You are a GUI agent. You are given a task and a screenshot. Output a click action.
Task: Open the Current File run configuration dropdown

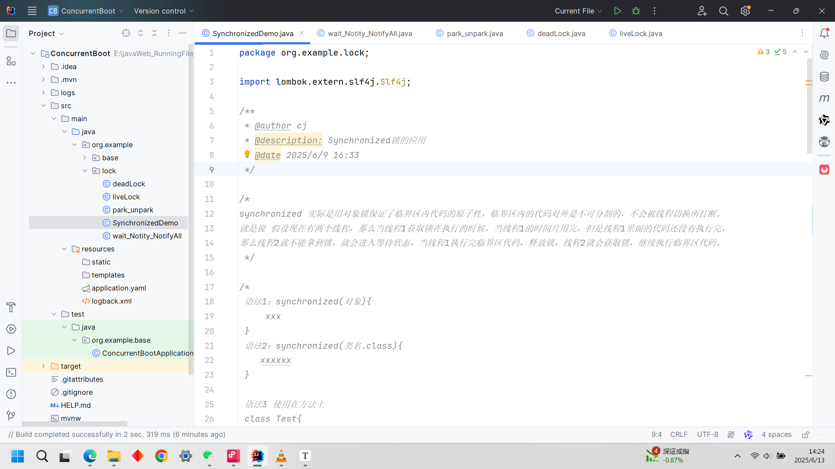click(x=578, y=11)
